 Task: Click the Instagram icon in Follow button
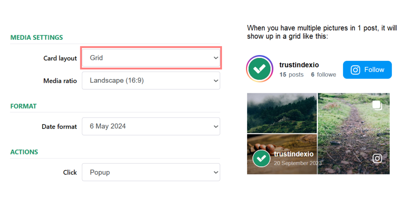[356, 70]
